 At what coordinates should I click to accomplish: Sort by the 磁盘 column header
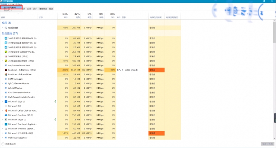87,16
